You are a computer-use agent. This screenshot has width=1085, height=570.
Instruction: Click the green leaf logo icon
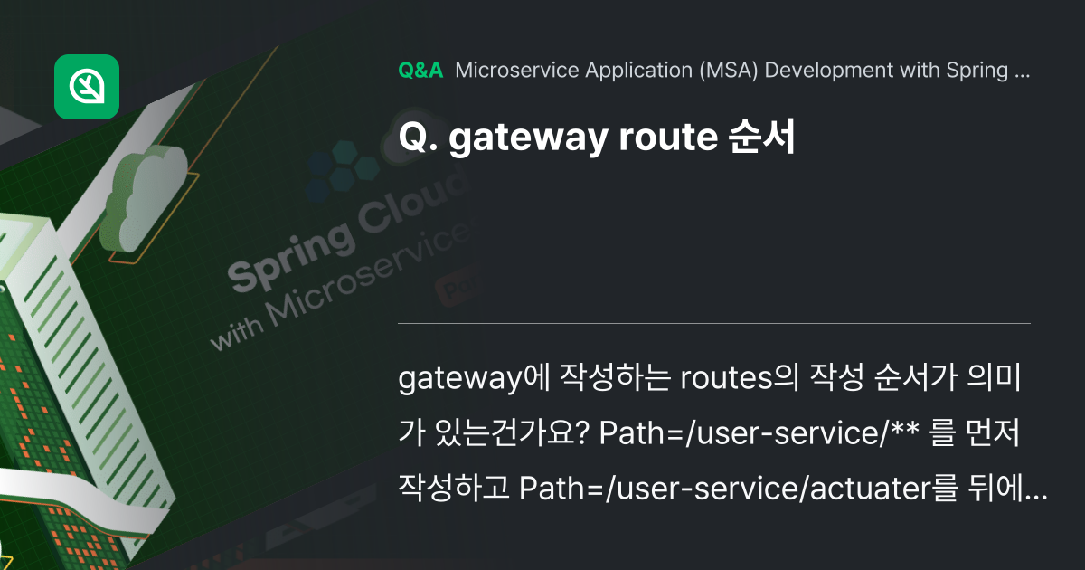coord(87,87)
